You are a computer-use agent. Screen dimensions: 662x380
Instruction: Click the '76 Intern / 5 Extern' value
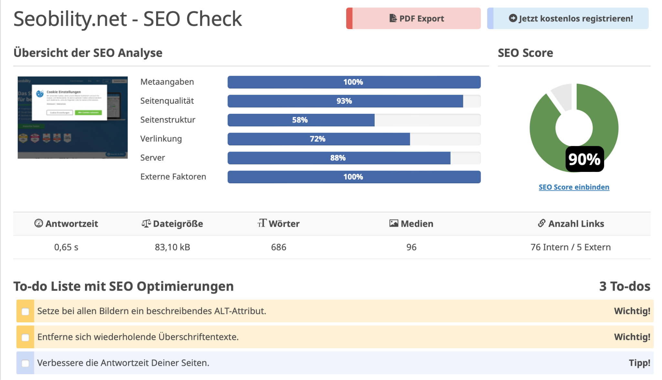571,247
